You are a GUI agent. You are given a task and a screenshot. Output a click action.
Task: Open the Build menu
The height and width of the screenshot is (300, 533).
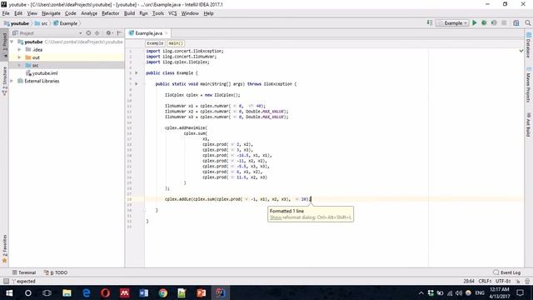[129, 13]
